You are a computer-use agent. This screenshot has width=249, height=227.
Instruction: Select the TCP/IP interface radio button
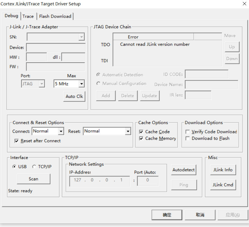[x=34, y=167]
